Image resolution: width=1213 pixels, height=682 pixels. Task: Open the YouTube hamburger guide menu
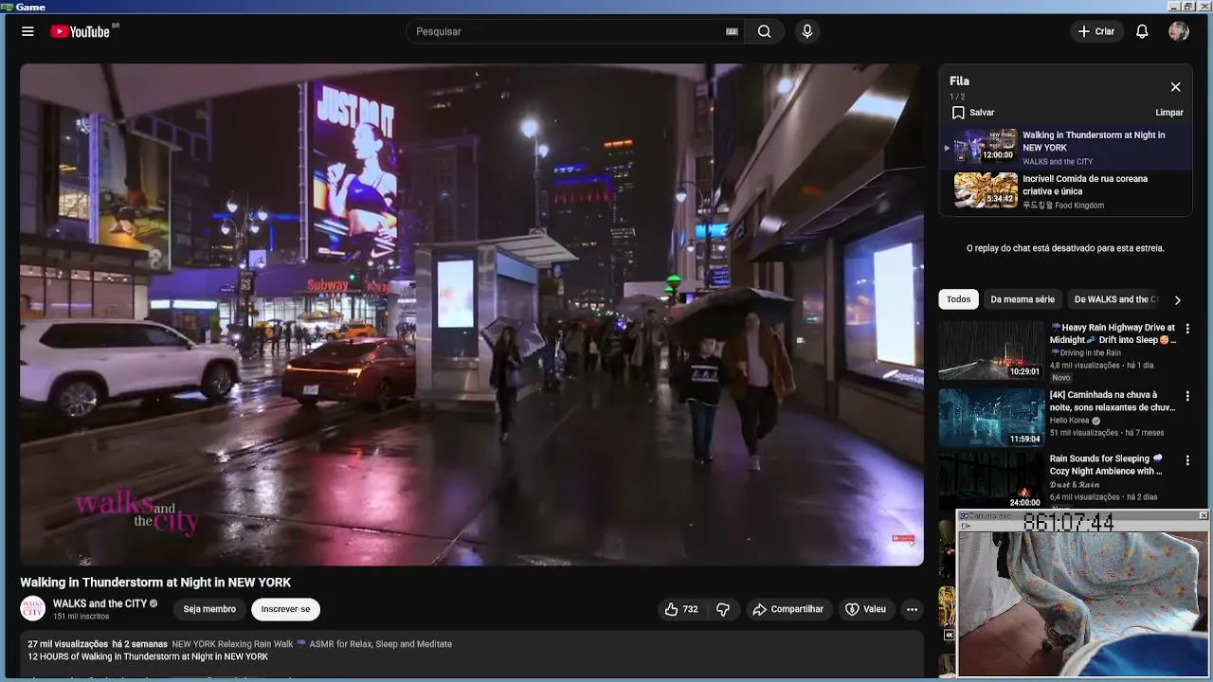(x=27, y=31)
